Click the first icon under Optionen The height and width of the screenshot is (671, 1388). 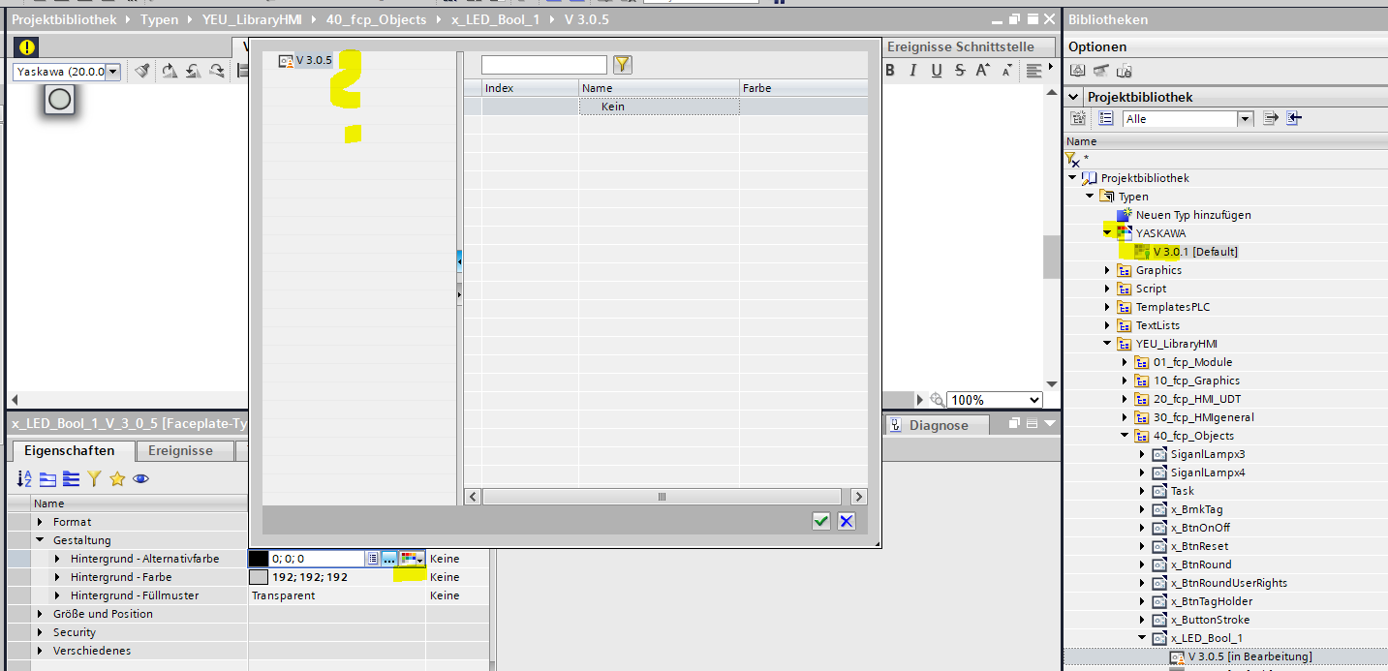pos(1077,70)
